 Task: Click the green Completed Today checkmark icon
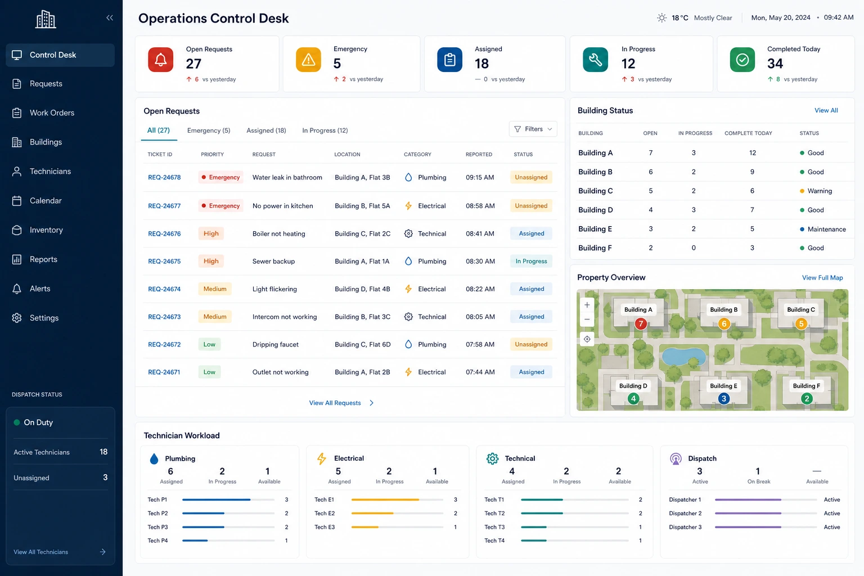[x=742, y=60]
